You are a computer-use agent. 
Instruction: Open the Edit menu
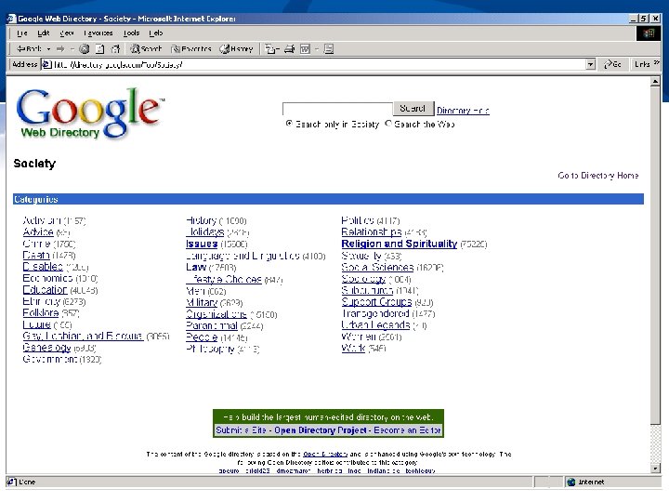(x=43, y=33)
